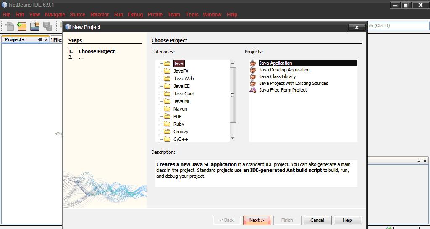The height and width of the screenshot is (229, 430).
Task: Click the categories list scrollbar thumb
Action: point(233,95)
